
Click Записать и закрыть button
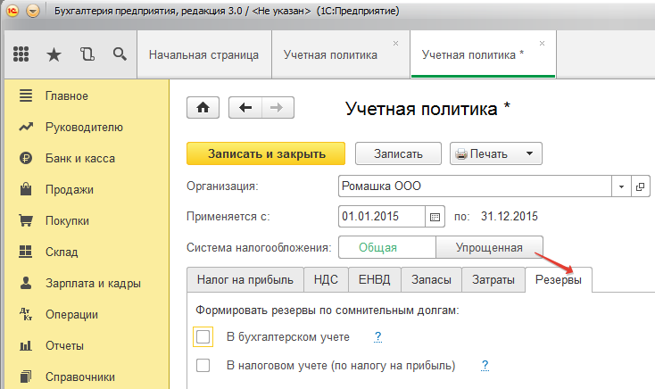pyautogui.click(x=266, y=153)
